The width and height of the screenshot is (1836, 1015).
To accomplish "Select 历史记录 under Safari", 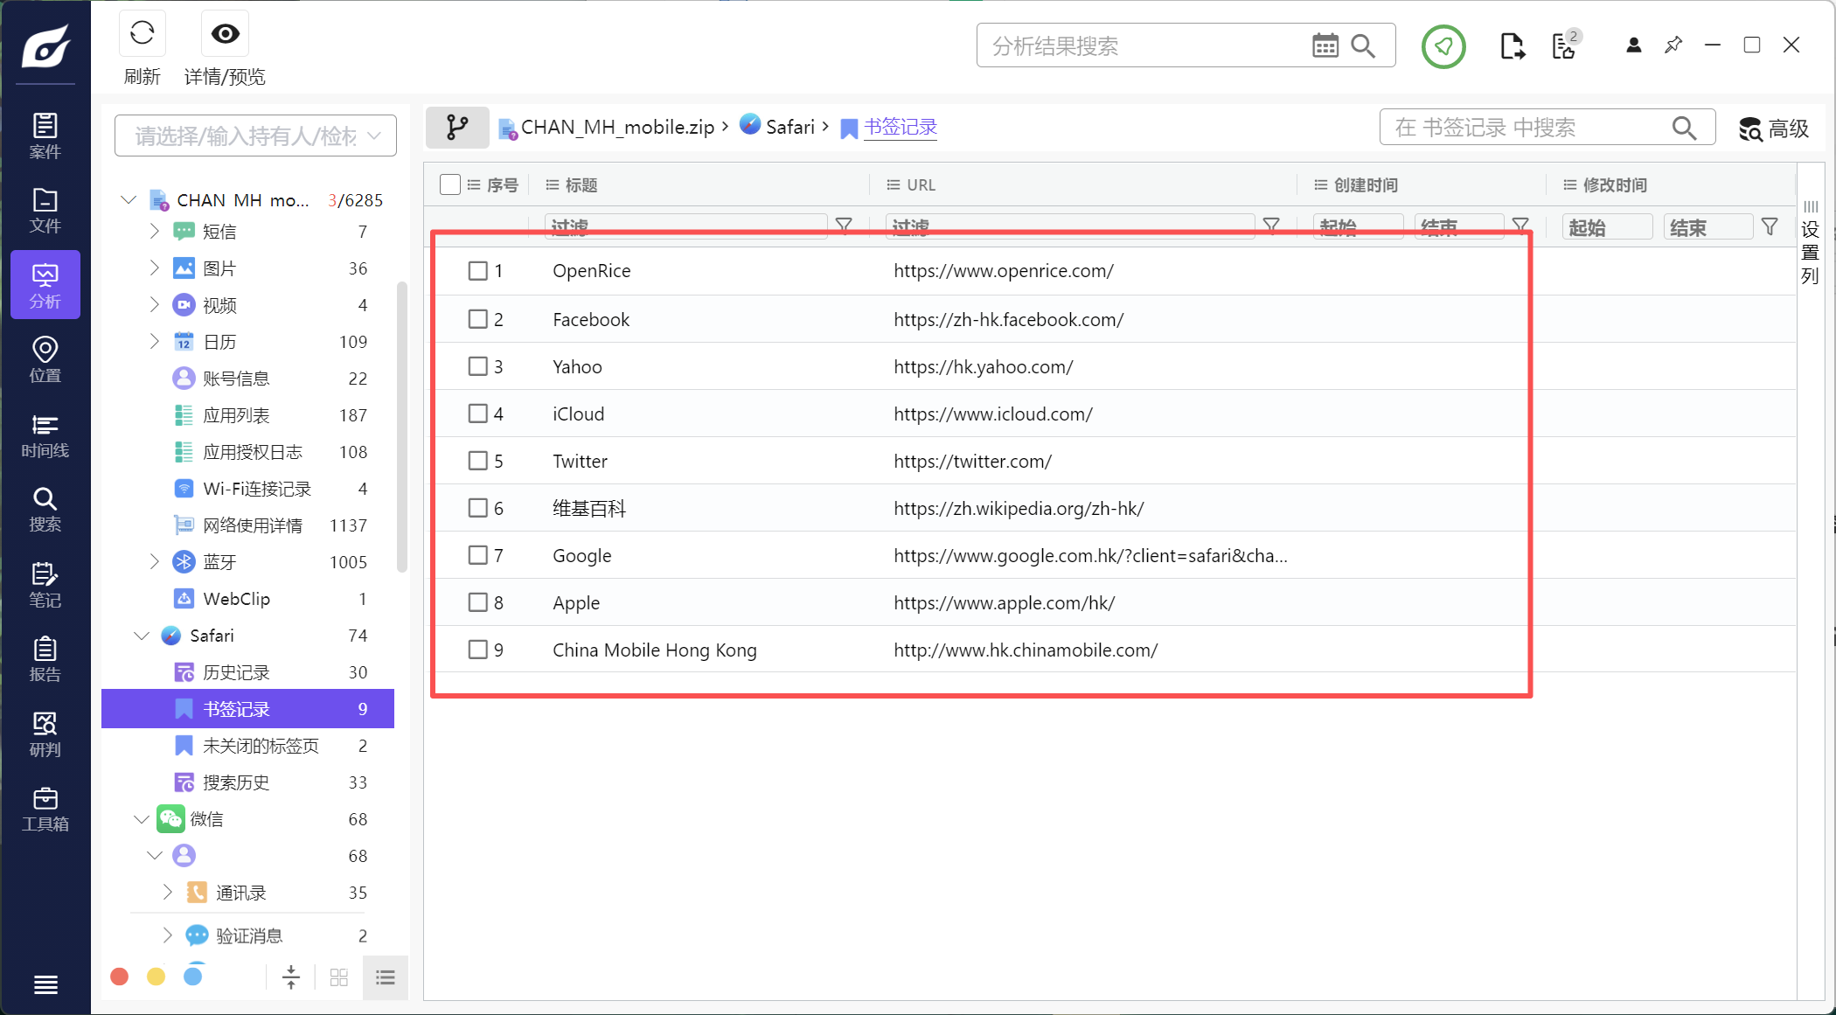I will click(x=236, y=672).
